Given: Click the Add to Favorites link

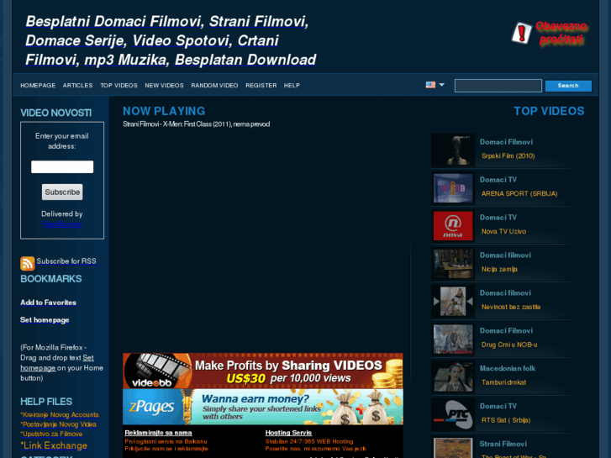Looking at the screenshot, I should (48, 303).
